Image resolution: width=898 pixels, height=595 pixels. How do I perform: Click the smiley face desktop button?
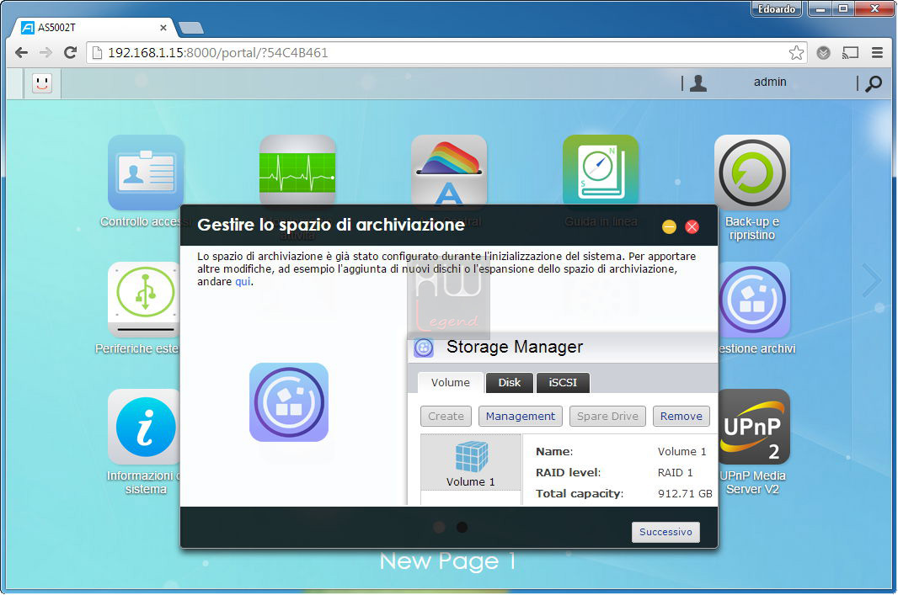42,83
